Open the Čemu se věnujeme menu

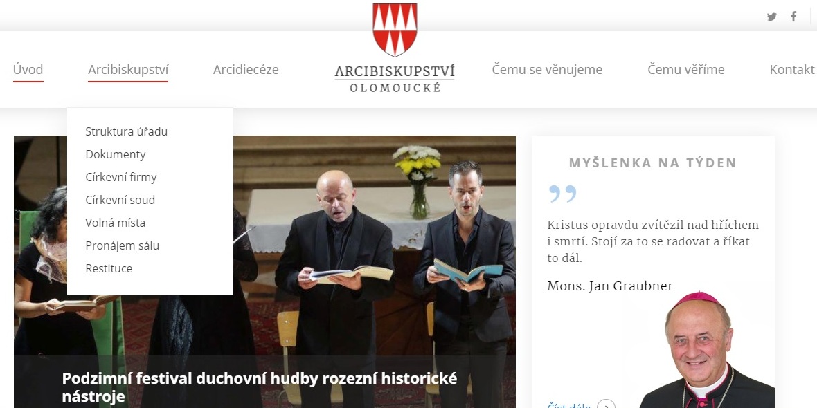(x=547, y=70)
